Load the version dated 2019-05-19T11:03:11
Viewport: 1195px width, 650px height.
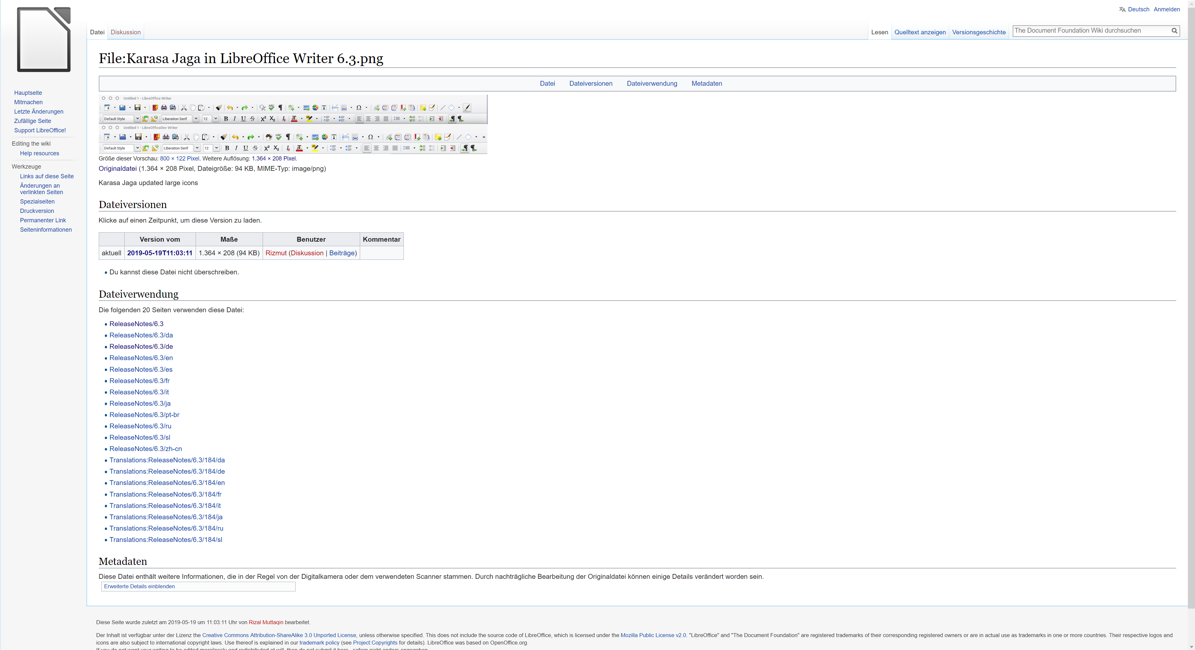160,253
